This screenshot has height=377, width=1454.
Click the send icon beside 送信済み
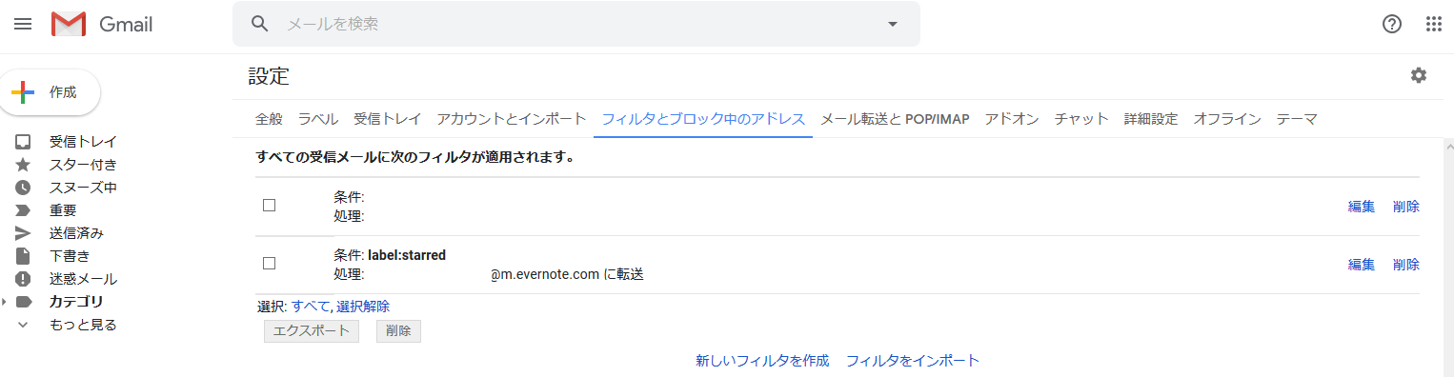(x=23, y=233)
